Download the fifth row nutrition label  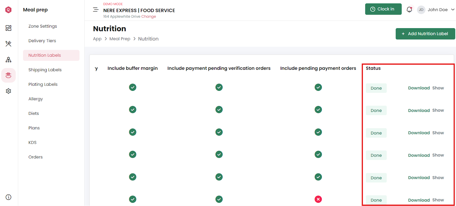pyautogui.click(x=419, y=178)
